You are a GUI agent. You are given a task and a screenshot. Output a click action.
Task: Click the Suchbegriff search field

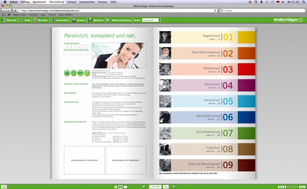150,20
